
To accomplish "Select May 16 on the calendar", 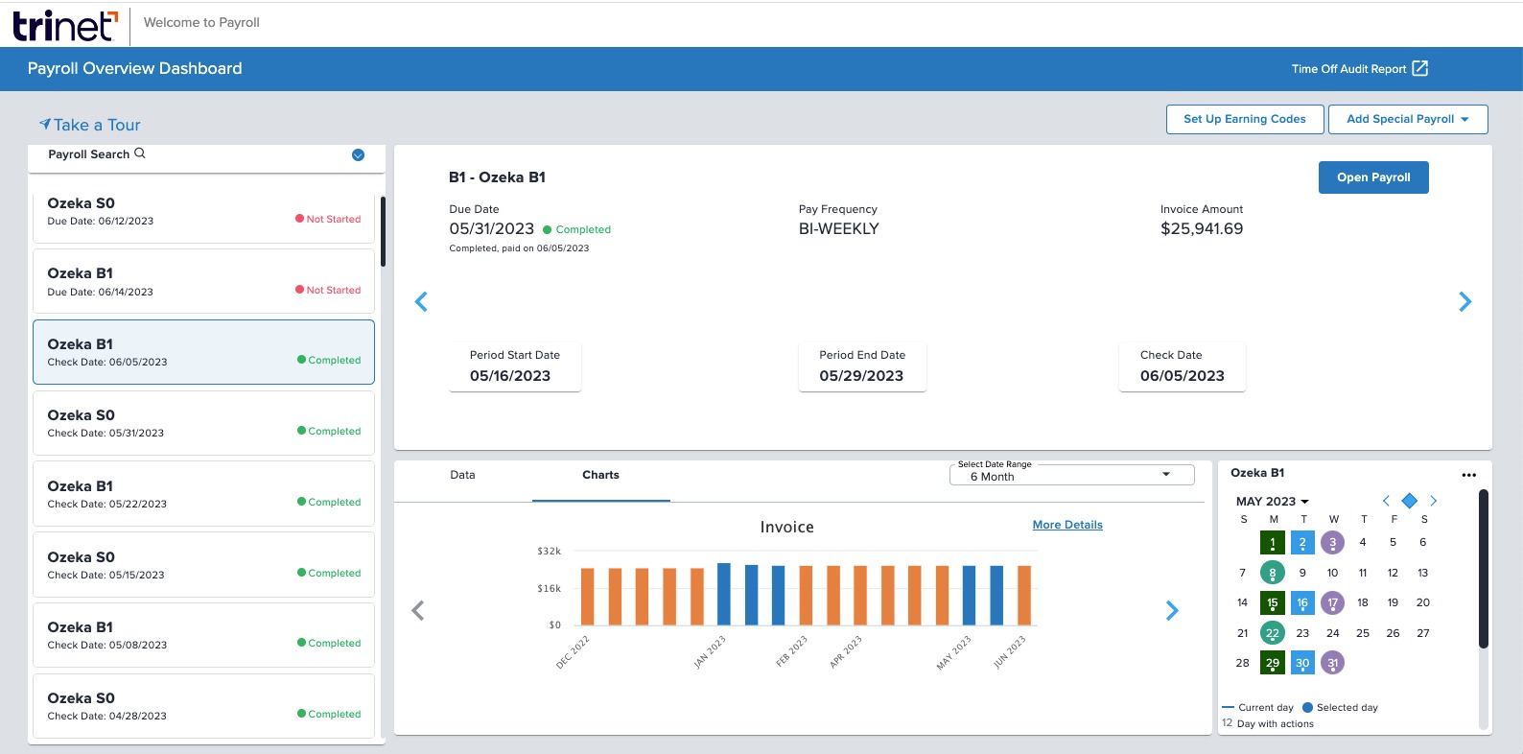I will [x=1302, y=603].
